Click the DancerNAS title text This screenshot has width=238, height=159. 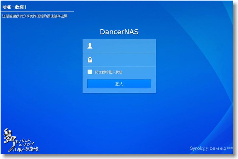(x=119, y=32)
